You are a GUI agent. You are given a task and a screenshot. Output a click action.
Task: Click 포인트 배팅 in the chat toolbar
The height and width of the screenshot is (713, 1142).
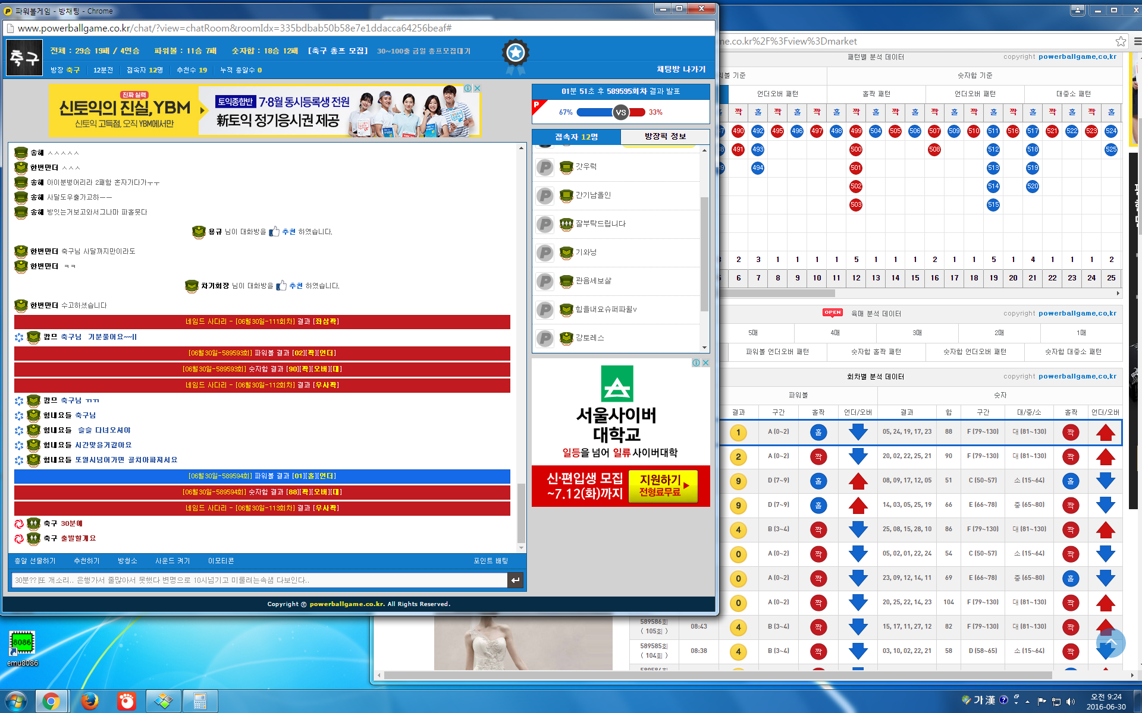(491, 561)
